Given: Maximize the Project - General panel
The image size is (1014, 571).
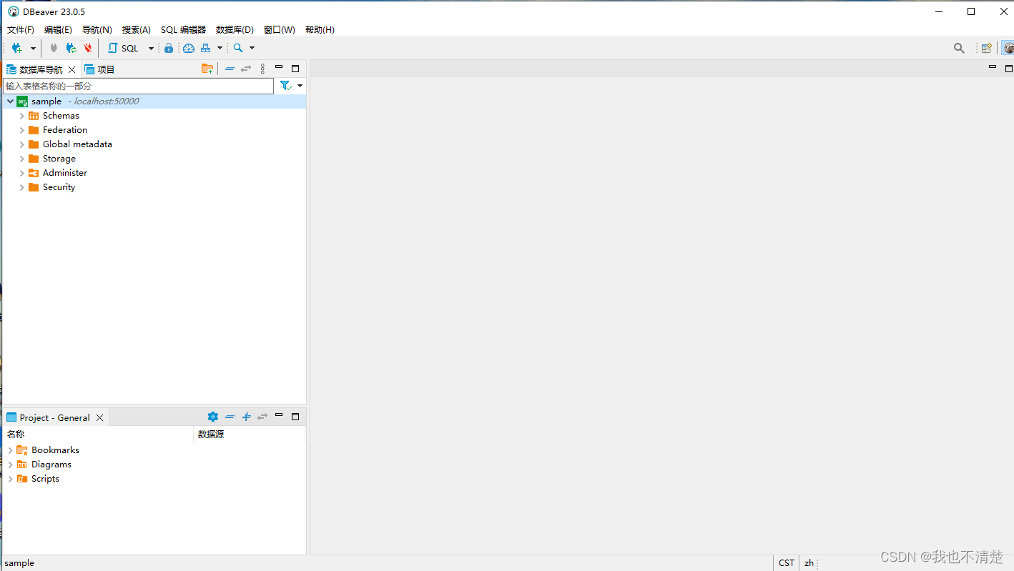Looking at the screenshot, I should tap(295, 417).
